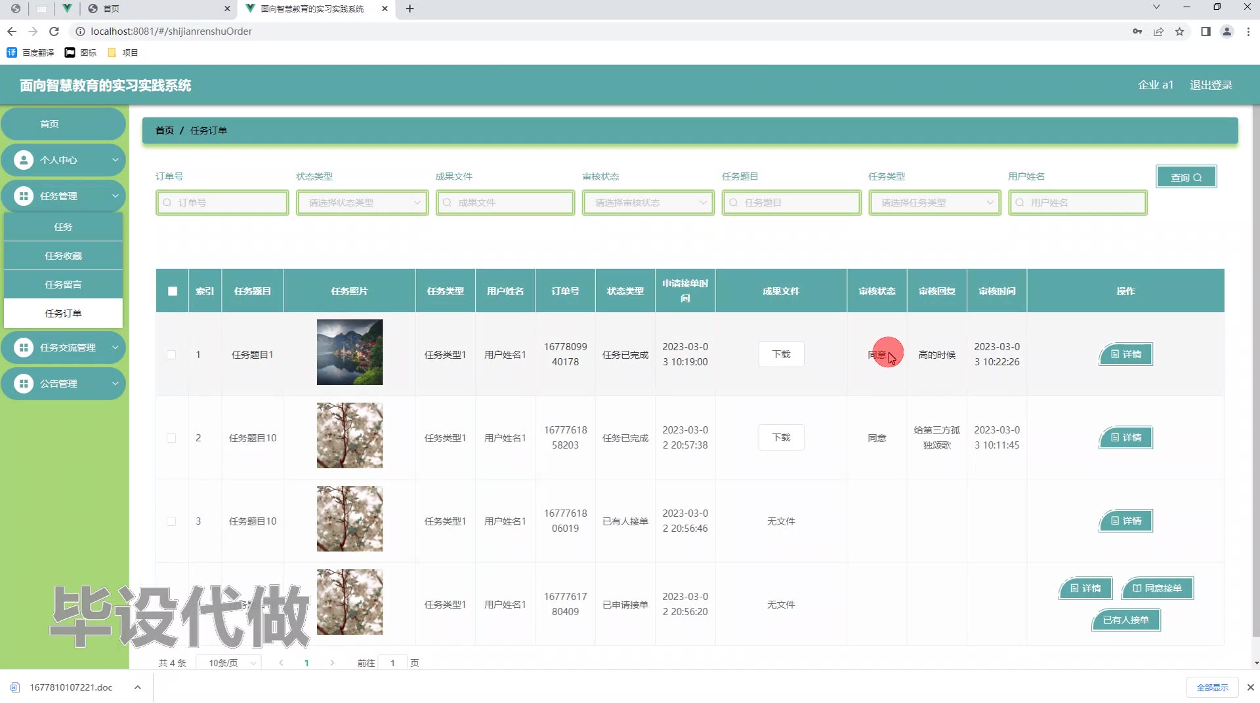The width and height of the screenshot is (1260, 703).
Task: Go to next page arrow in pagination
Action: (332, 663)
